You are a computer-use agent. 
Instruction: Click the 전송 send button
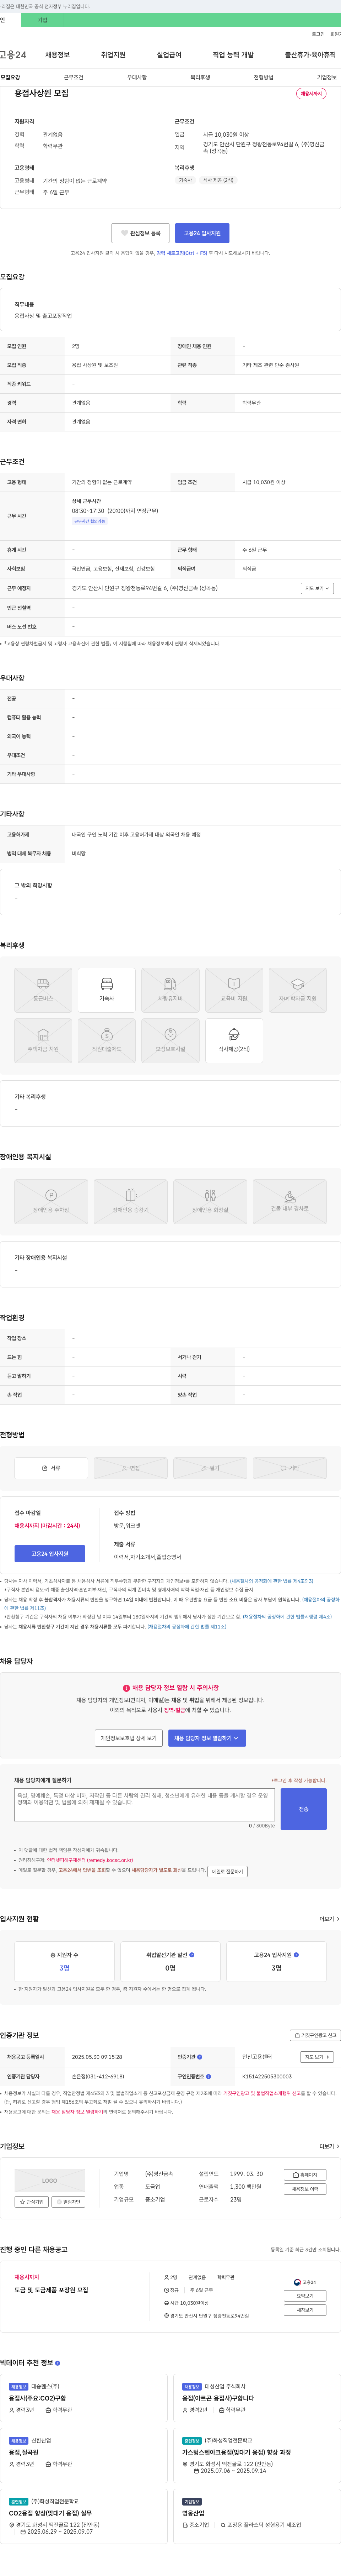pyautogui.click(x=304, y=1809)
